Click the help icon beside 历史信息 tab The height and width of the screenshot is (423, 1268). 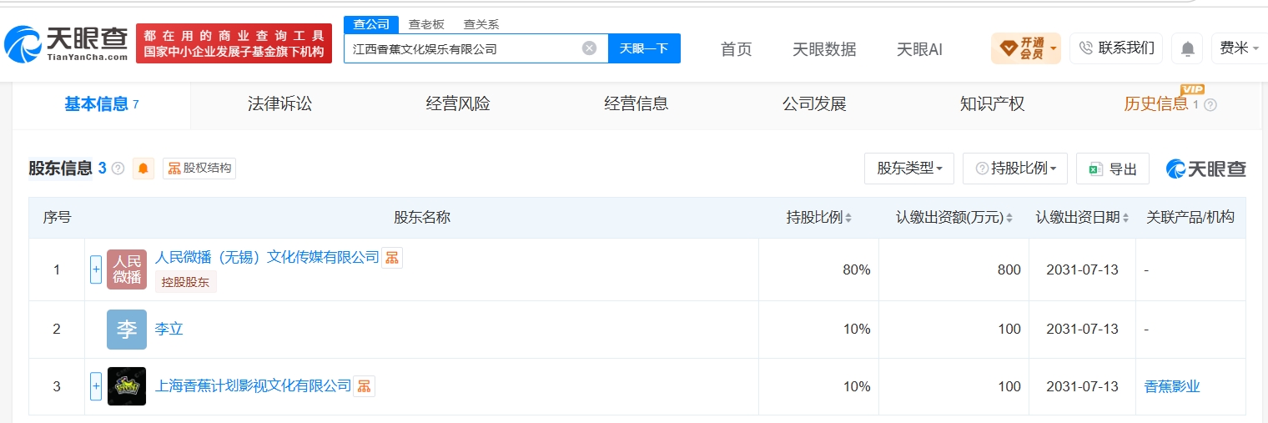[1210, 105]
